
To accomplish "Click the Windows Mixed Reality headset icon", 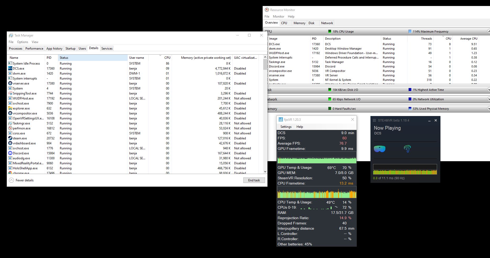I will point(379,149).
